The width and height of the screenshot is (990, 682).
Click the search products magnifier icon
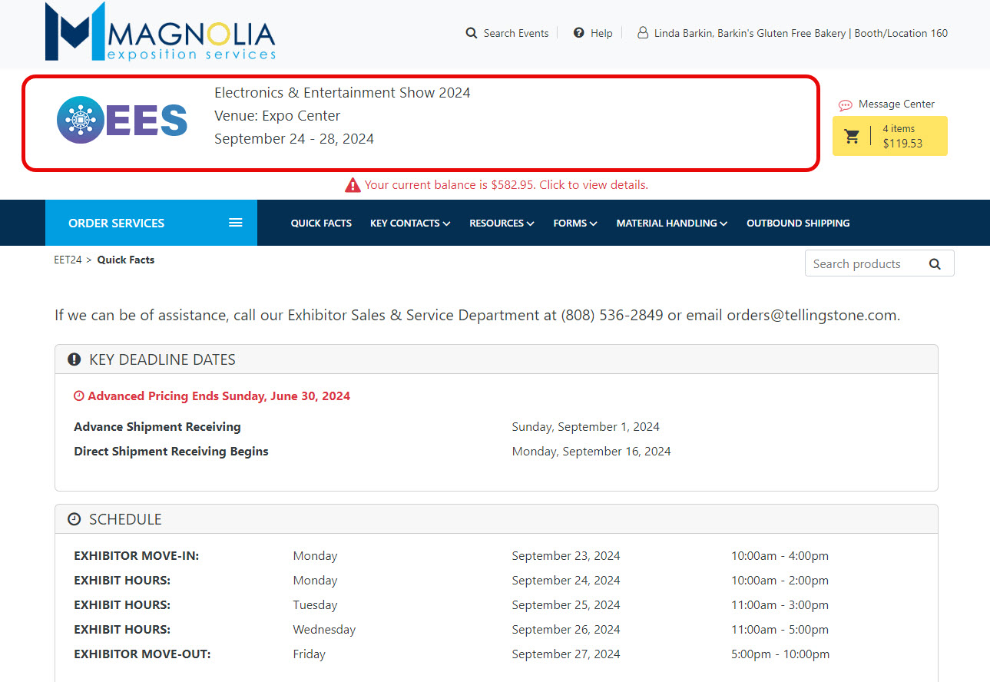click(x=935, y=263)
